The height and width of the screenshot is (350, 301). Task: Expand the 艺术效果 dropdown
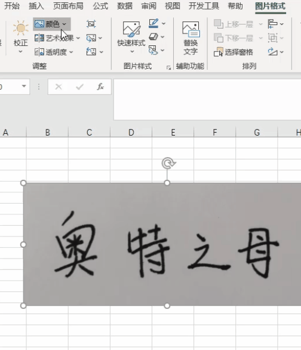(x=57, y=38)
